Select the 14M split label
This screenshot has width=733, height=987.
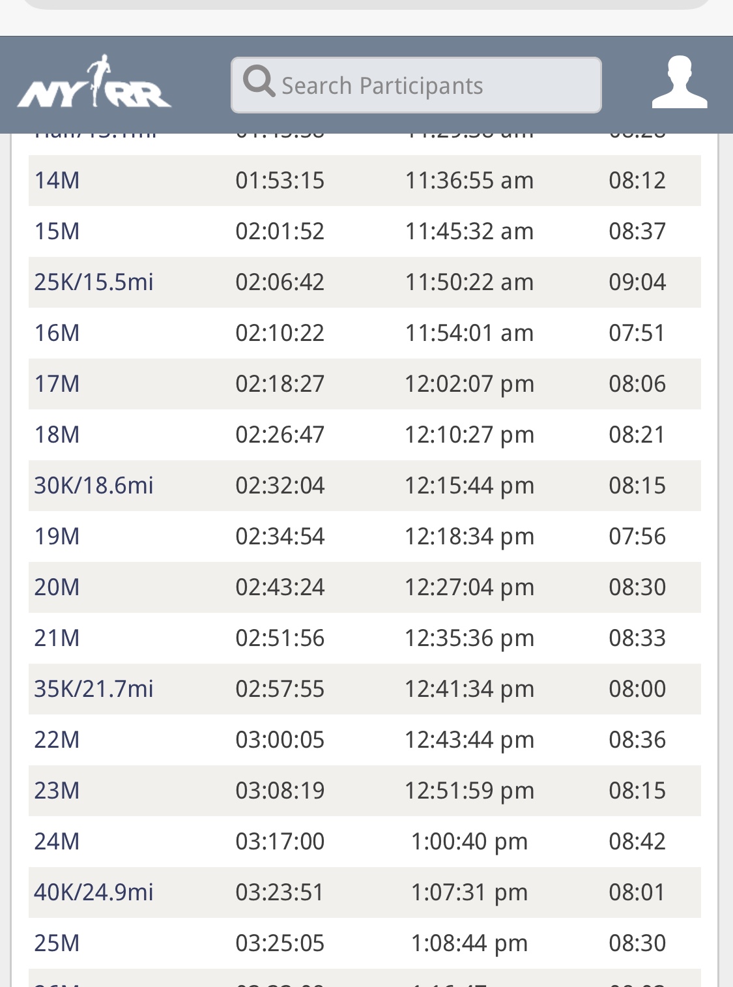tap(57, 181)
